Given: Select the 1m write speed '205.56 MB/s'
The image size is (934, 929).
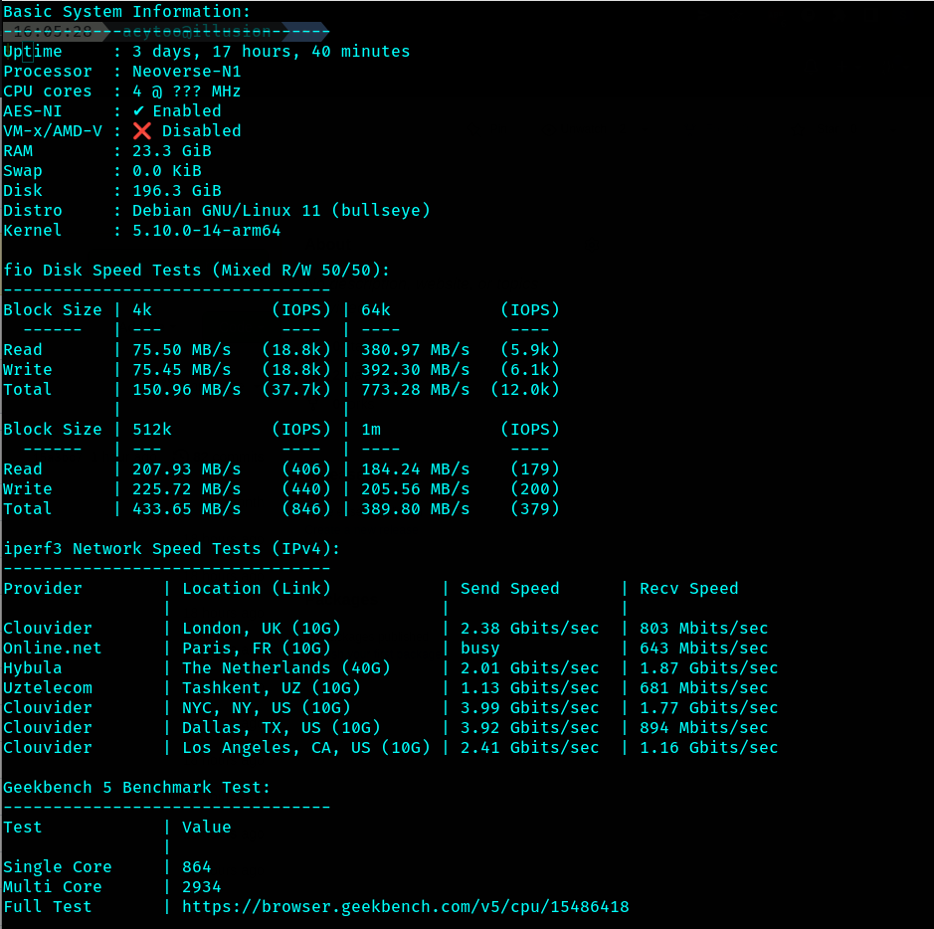Looking at the screenshot, I should point(415,489).
